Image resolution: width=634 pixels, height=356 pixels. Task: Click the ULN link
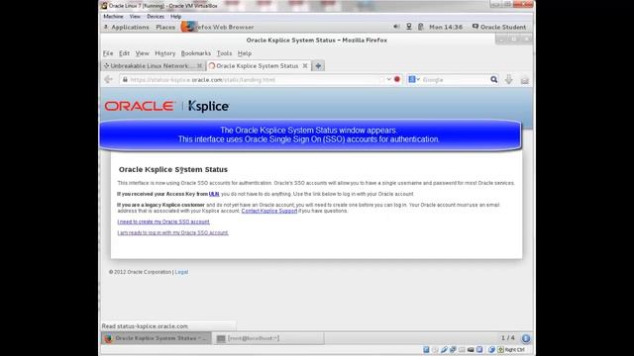pyautogui.click(x=214, y=194)
